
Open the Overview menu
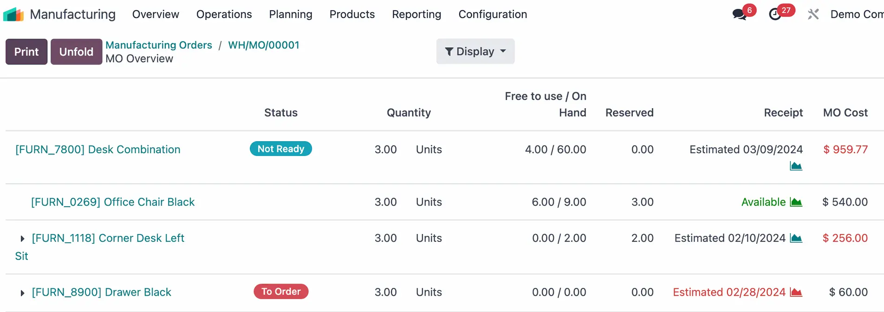coord(156,14)
